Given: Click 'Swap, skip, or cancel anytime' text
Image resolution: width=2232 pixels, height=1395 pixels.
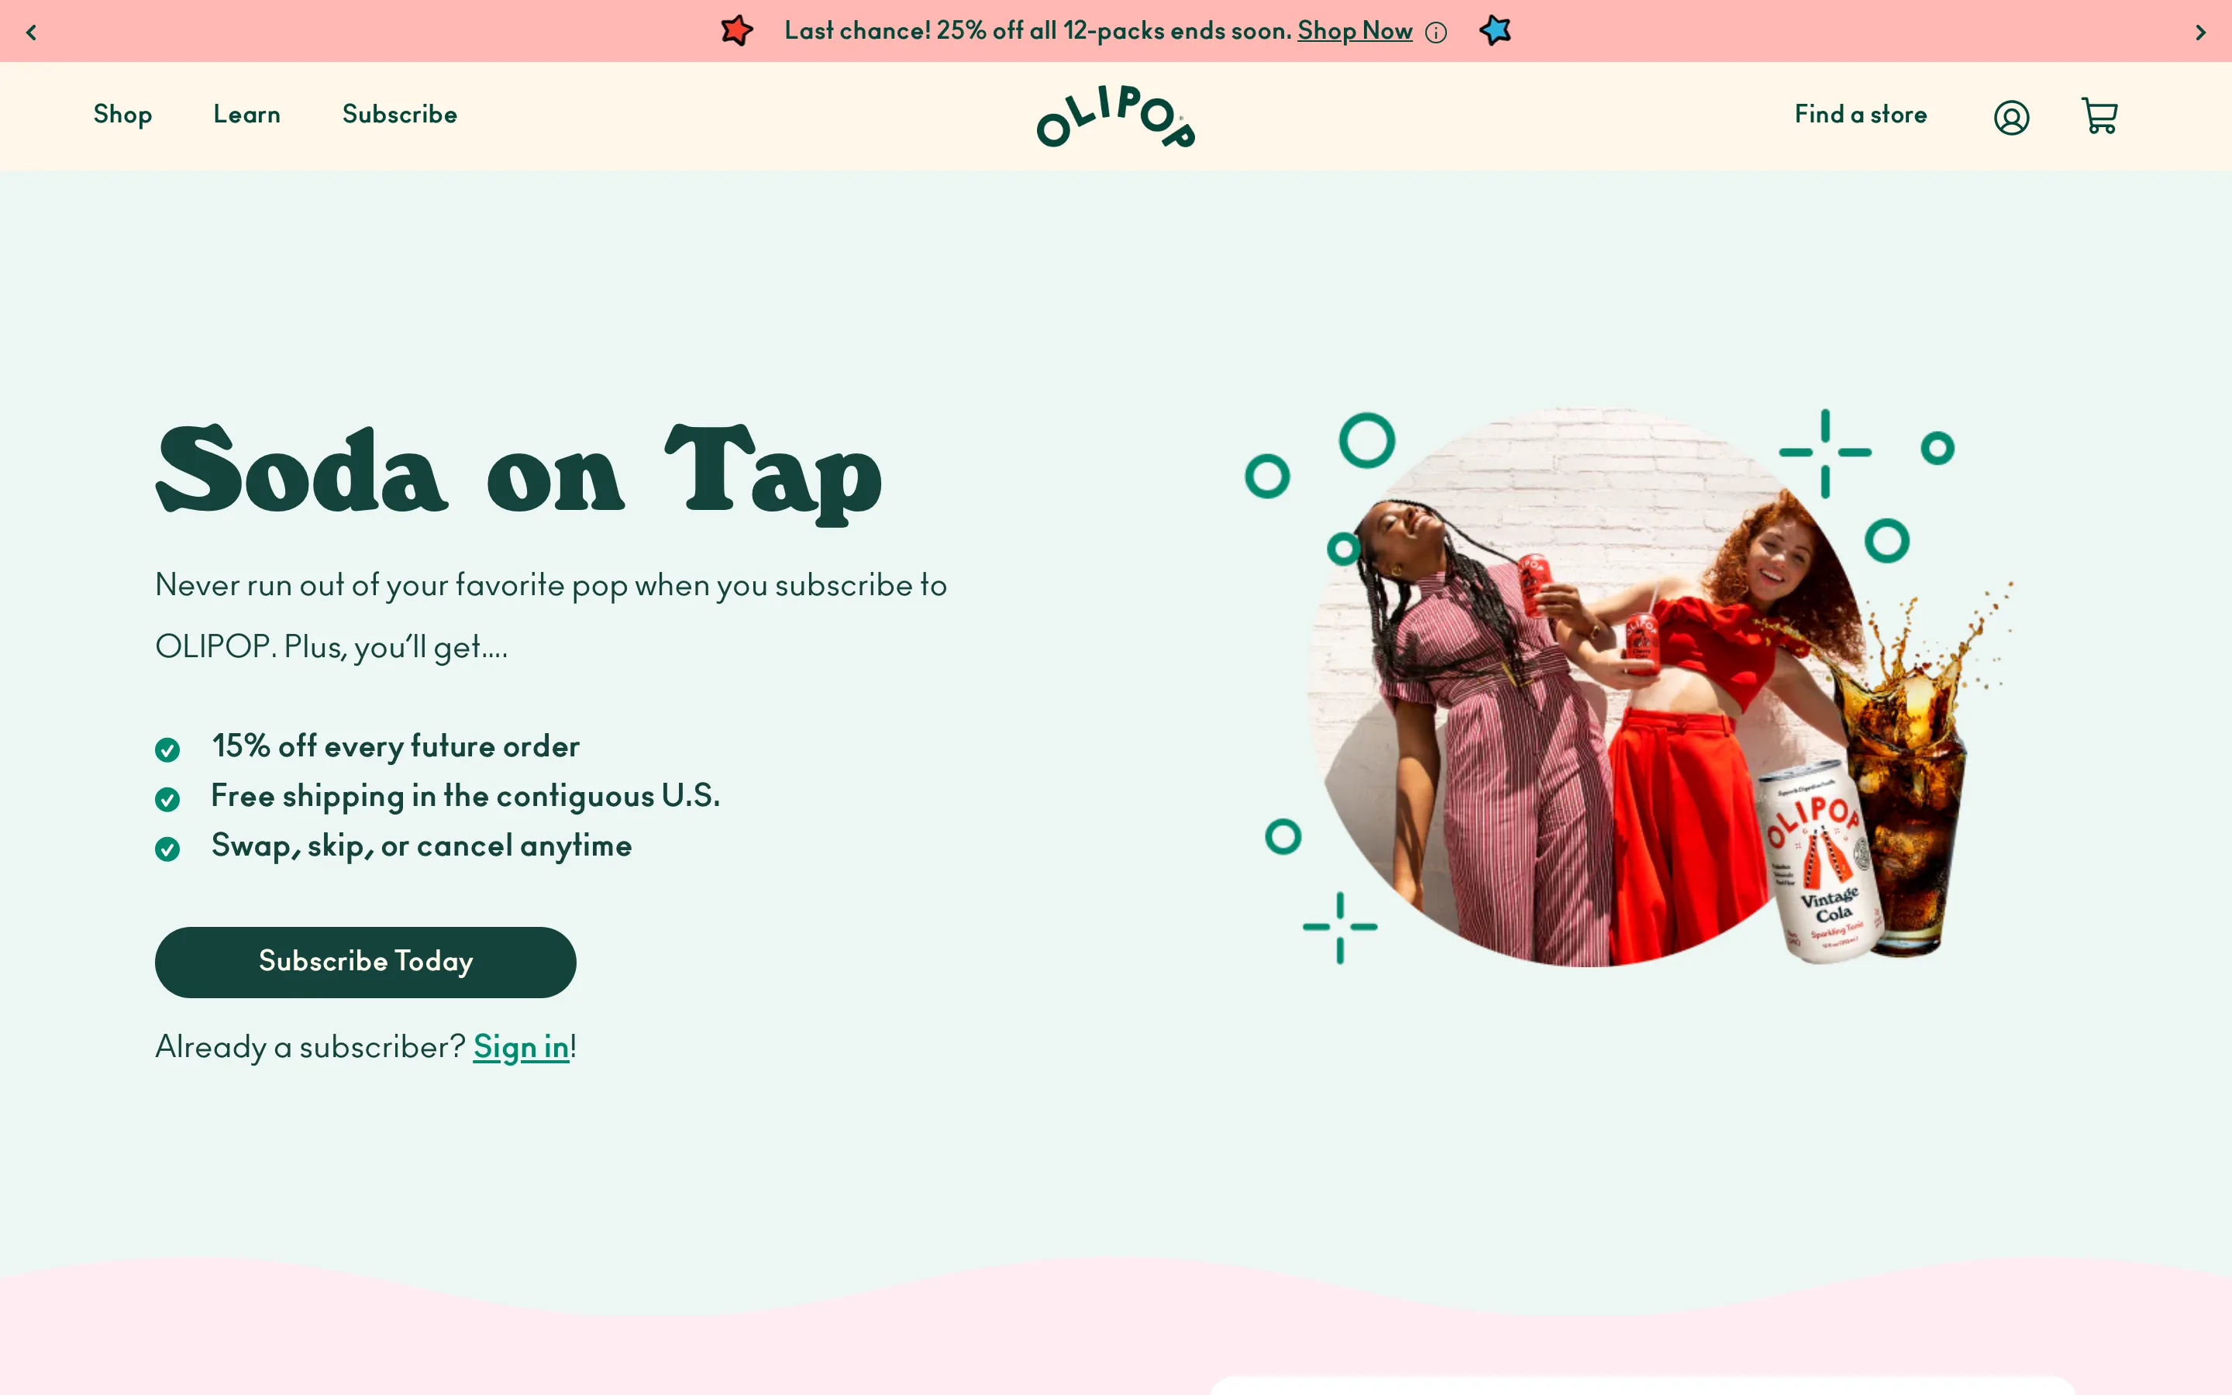Looking at the screenshot, I should (x=422, y=846).
